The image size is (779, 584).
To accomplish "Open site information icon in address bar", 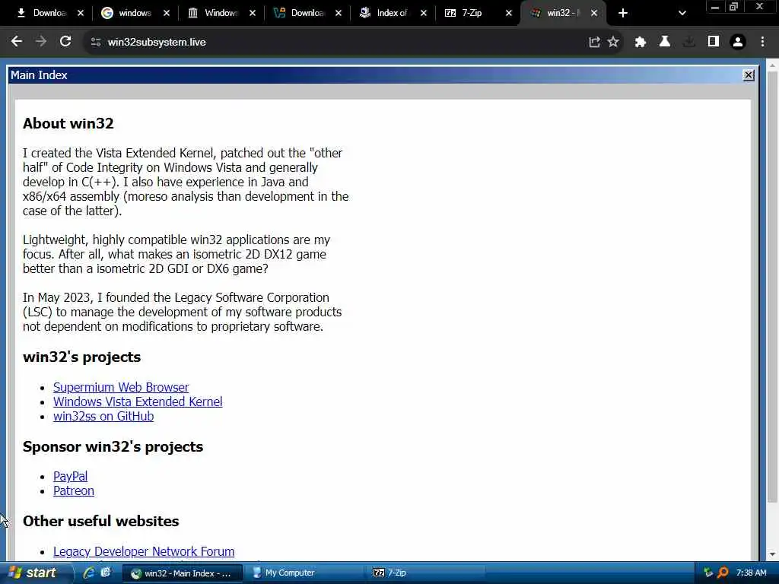I will pyautogui.click(x=96, y=43).
